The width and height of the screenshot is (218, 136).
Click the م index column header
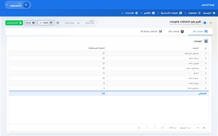206,48
